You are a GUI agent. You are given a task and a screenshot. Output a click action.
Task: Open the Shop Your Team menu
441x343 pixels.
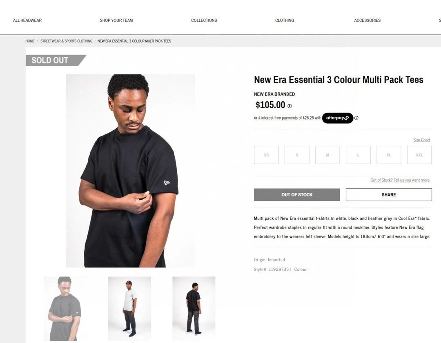coord(116,20)
